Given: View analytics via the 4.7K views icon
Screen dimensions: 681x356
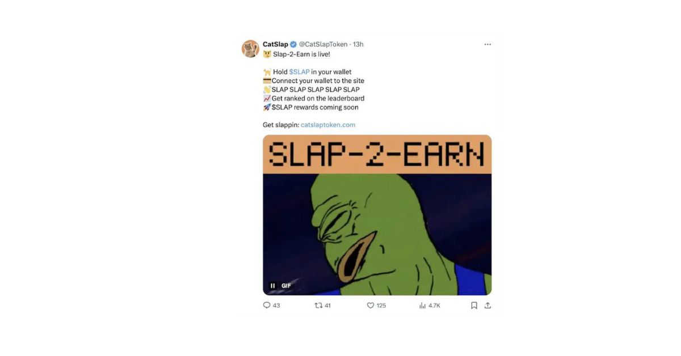Looking at the screenshot, I should [x=422, y=305].
